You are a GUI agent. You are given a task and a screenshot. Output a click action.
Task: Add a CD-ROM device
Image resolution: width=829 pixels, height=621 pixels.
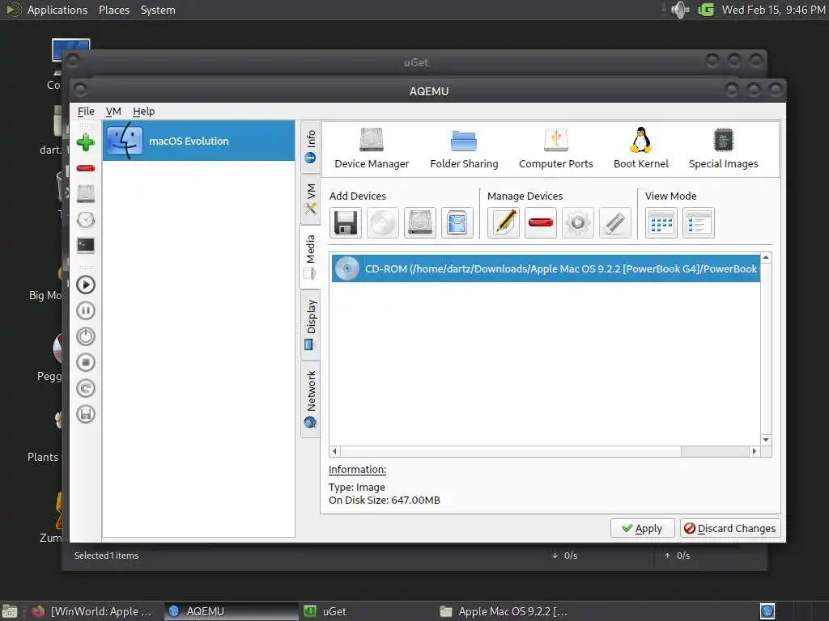383,223
